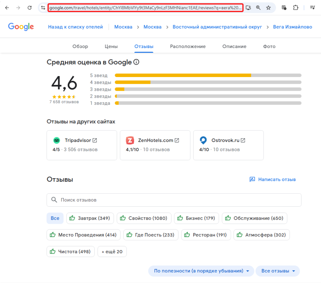Click the browser reload icon
This screenshot has height=283, width=321.
30,8
